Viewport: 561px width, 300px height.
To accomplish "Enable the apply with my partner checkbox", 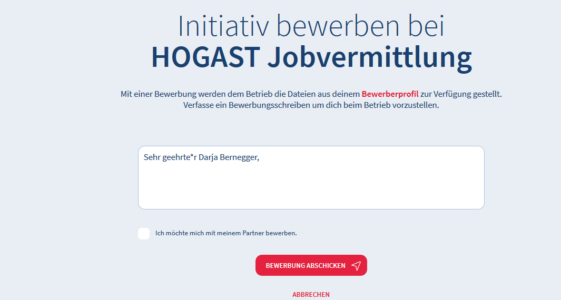I will (x=144, y=234).
